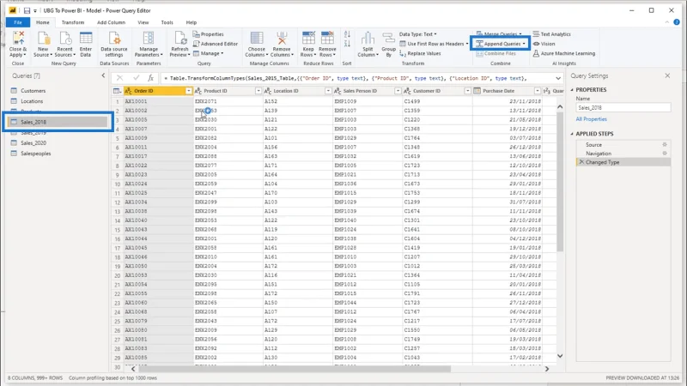Image resolution: width=687 pixels, height=386 pixels.
Task: Open the File tab
Action: pyautogui.click(x=18, y=22)
